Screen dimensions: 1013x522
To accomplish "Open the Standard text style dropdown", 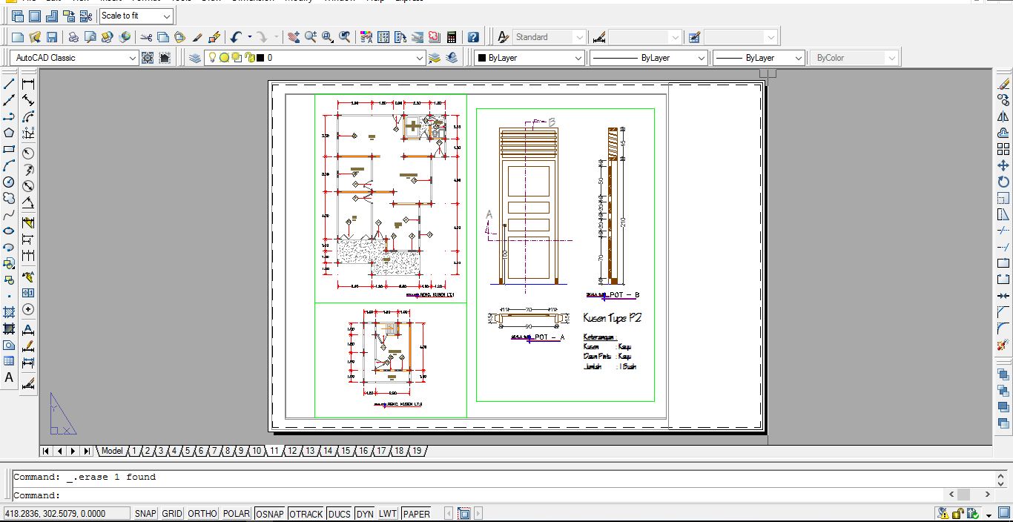I will tap(578, 37).
